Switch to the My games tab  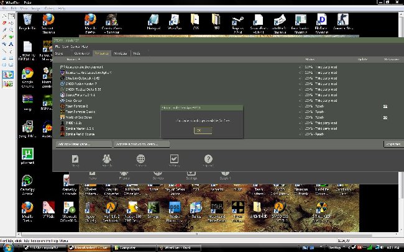coord(101,53)
